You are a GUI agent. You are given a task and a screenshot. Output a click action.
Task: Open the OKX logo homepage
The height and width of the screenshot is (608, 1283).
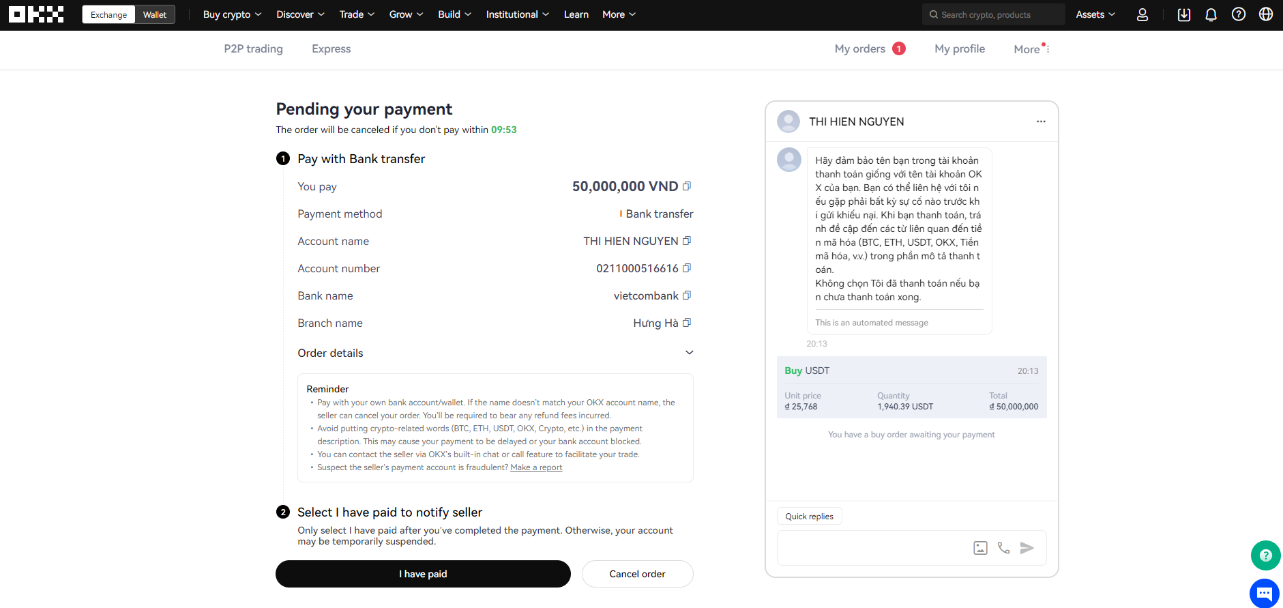(36, 14)
